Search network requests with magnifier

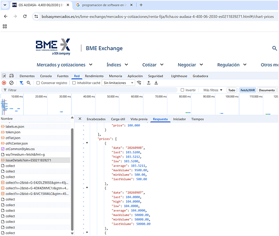click(28, 83)
